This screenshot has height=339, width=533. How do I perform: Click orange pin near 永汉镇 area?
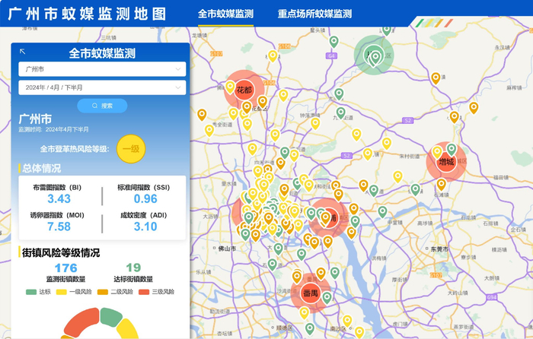point(436,78)
